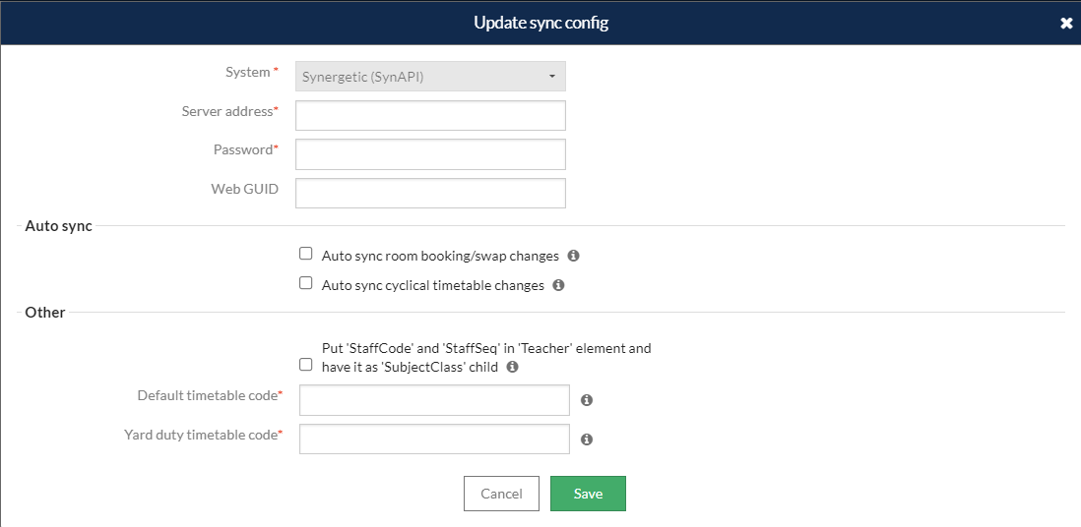Viewport: 1081px width, 527px height.
Task: Select the Web GUID text box
Action: 430,193
